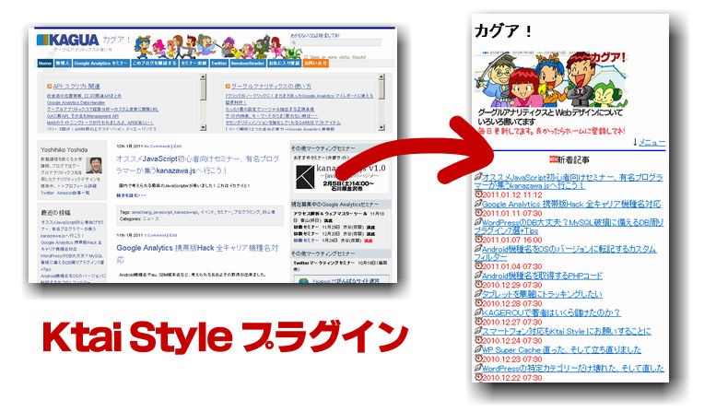
Task: Open mobile link スマートフォン対応もKtai Style
Action: 567,331
